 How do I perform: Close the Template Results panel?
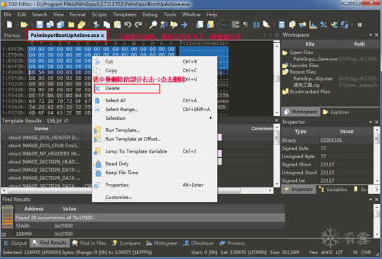(276, 121)
